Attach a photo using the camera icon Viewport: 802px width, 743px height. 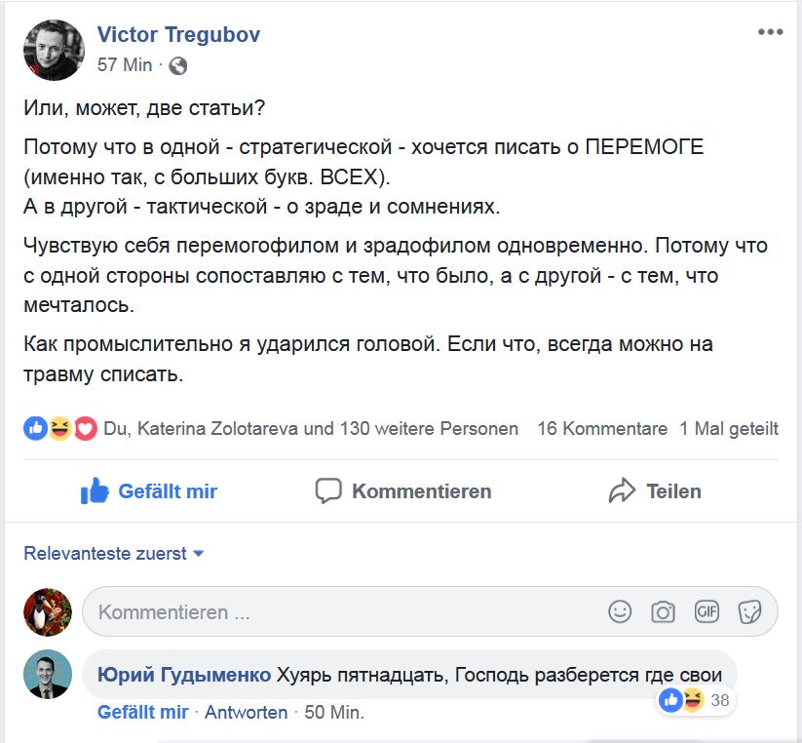[x=664, y=611]
